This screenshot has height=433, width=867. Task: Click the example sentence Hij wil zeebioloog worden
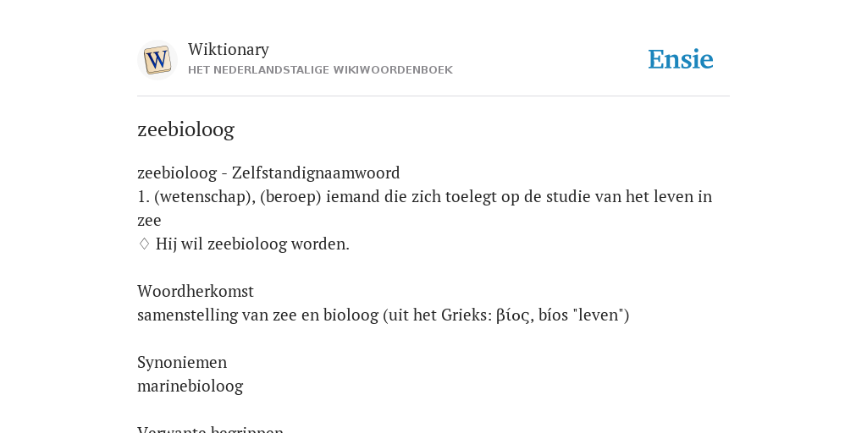(x=252, y=244)
